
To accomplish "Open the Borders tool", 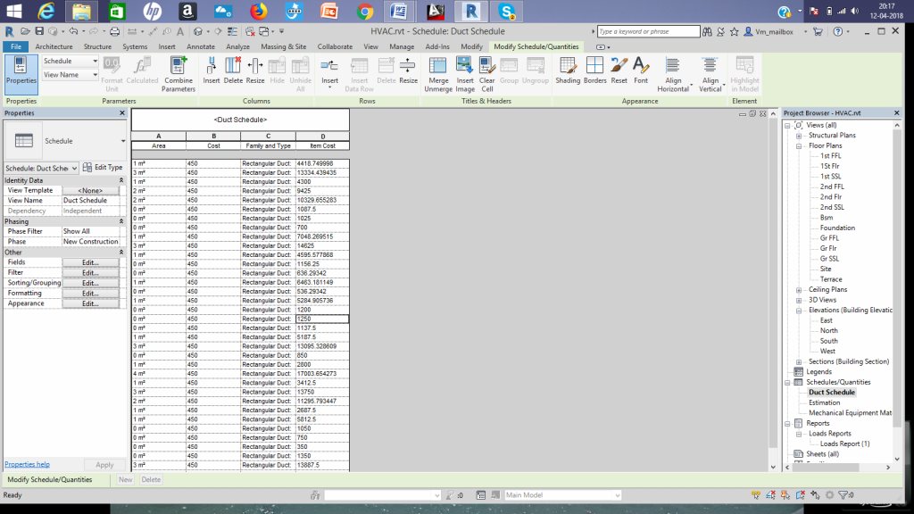I will click(595, 70).
